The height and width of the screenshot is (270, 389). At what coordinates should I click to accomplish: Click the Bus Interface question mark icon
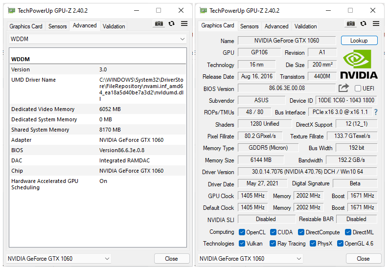(x=376, y=112)
